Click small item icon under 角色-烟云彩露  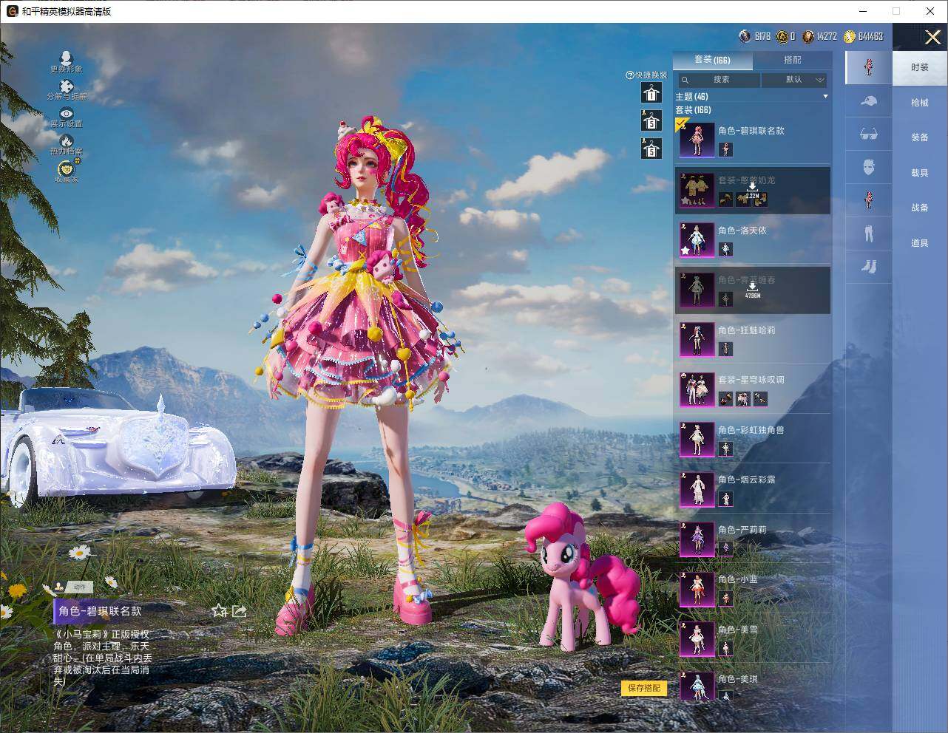(x=725, y=499)
